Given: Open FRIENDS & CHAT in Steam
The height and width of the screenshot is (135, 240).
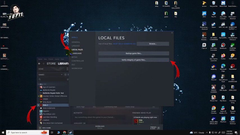Looking at the screenshot, I should click(155, 128).
